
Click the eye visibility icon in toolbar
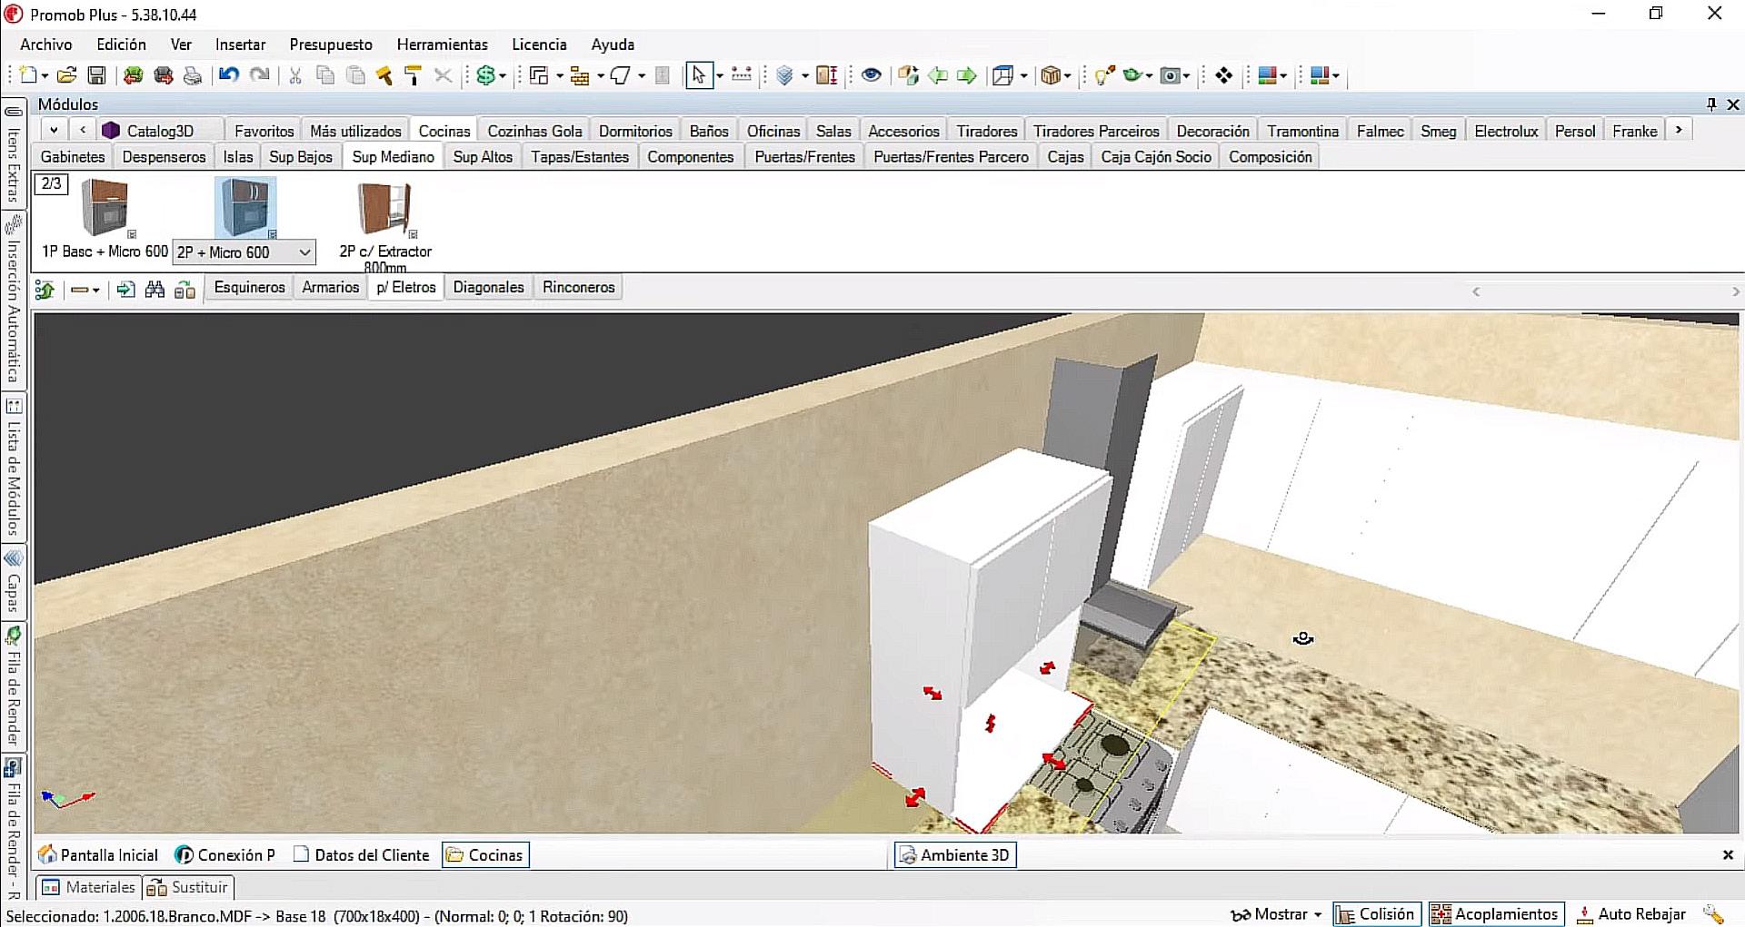871,75
